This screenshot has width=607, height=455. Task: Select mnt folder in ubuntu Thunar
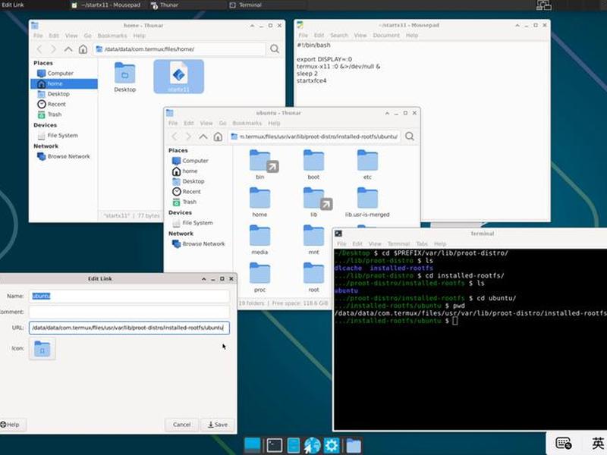pos(313,240)
